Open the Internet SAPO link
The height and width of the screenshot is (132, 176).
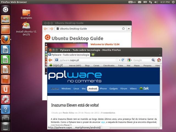pyautogui.click(x=75, y=65)
